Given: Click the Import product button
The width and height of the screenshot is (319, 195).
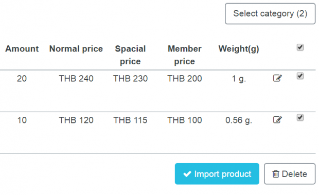Looking at the screenshot, I should click(x=217, y=174).
